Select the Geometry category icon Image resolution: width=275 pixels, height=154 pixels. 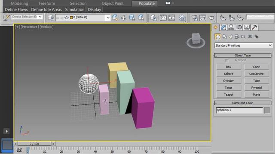(218, 37)
